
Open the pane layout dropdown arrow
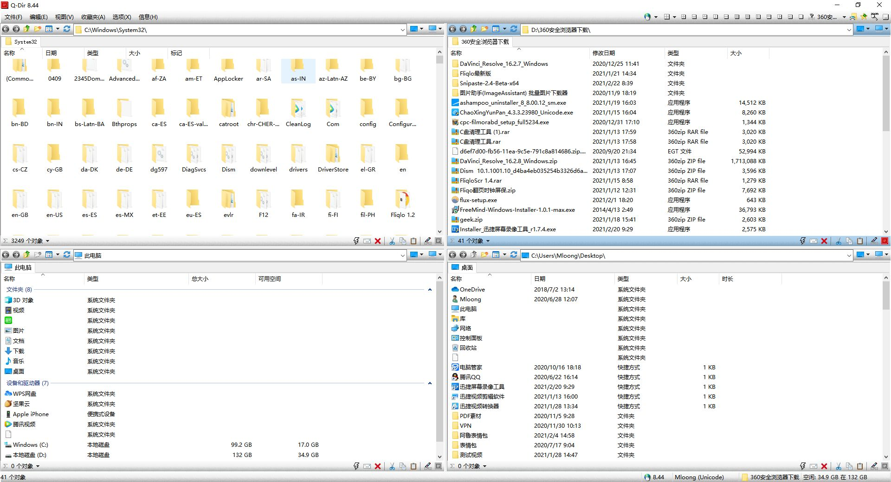coord(674,17)
